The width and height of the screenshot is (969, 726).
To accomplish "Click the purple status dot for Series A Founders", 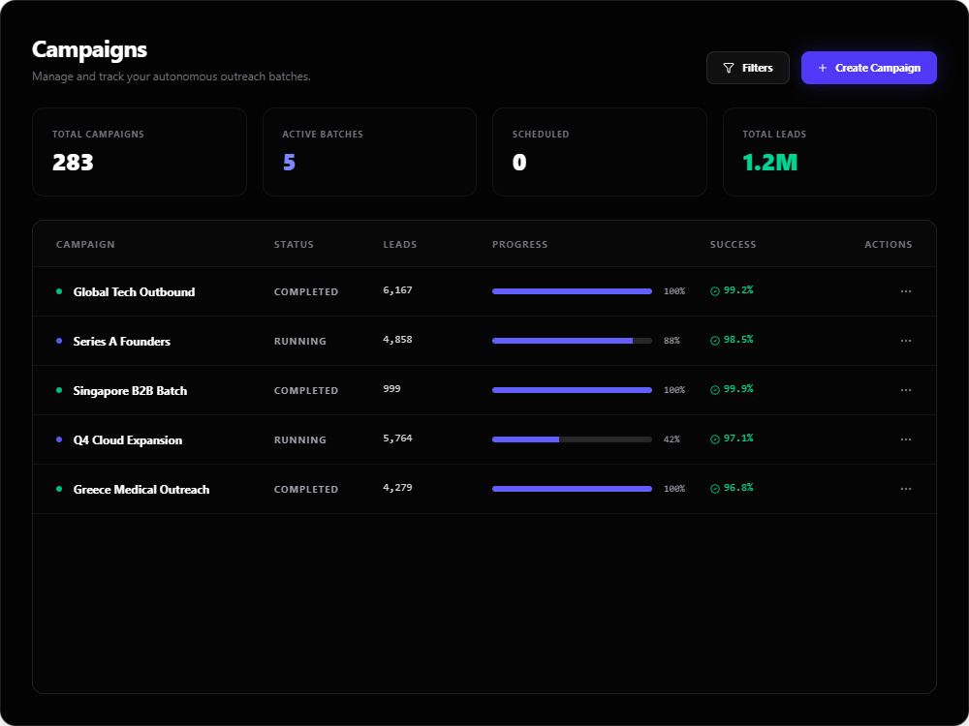I will [59, 341].
